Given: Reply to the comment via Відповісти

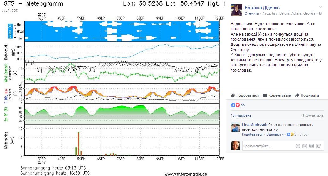Looking at the screenshot, I should [275, 134].
